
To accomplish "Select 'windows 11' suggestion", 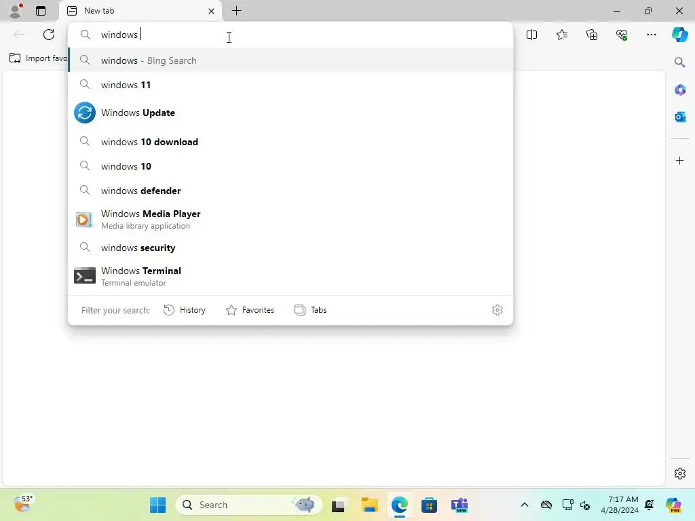I will pyautogui.click(x=290, y=85).
